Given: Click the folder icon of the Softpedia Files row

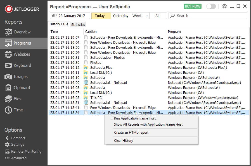Looking at the screenshot, I should tap(86, 68).
